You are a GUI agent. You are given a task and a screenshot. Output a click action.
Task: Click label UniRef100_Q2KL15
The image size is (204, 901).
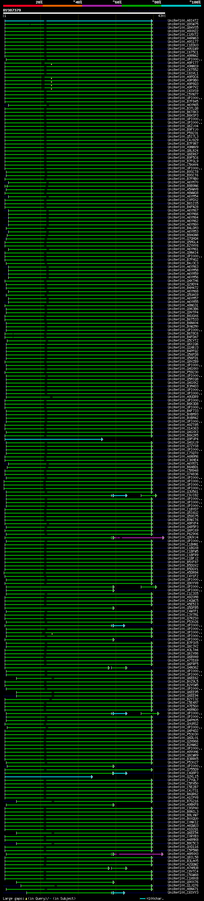183,777
